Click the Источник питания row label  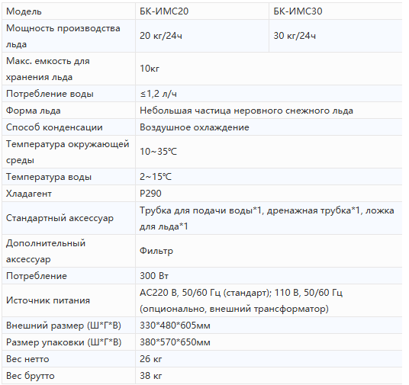point(48,300)
